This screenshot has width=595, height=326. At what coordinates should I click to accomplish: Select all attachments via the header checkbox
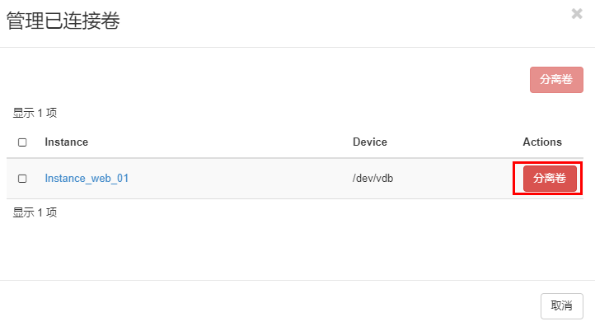pyautogui.click(x=22, y=142)
